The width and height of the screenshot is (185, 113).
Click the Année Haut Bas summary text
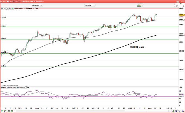(26, 9)
